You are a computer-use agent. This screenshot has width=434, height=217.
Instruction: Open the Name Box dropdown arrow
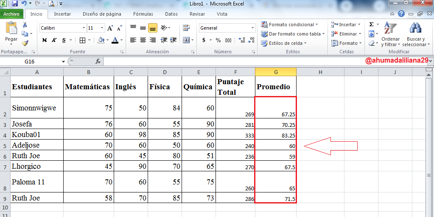point(63,62)
